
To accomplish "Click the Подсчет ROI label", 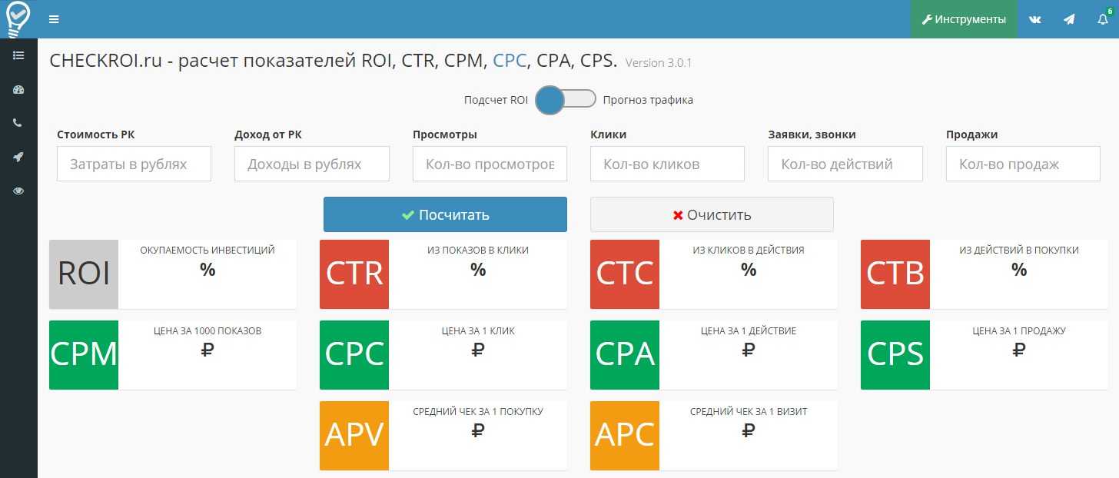I will (x=496, y=100).
